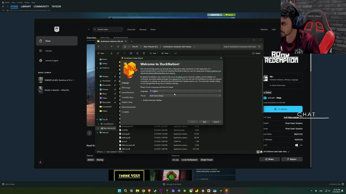Viewport: 346px width, 194px height.
Task: Open News tab in Epic store
Action: pos(153,29)
